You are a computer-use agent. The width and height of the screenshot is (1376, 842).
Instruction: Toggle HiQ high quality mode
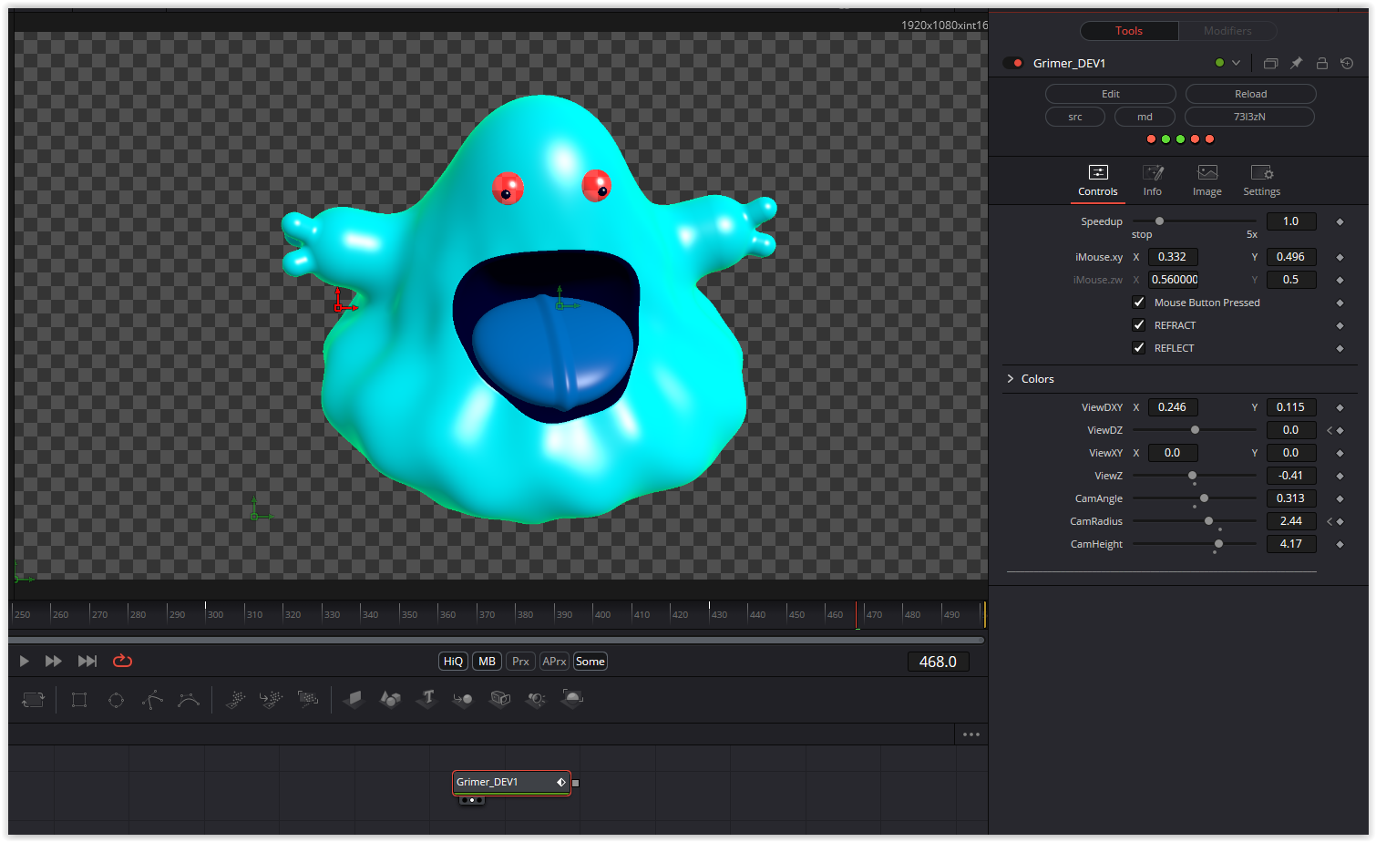pos(453,662)
